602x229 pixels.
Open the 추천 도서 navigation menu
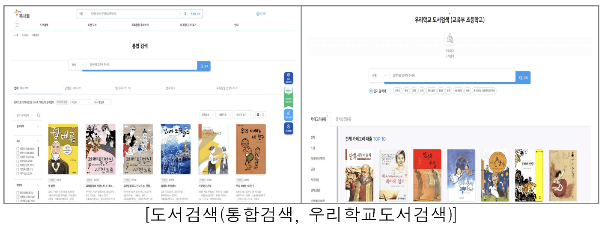[92, 25]
